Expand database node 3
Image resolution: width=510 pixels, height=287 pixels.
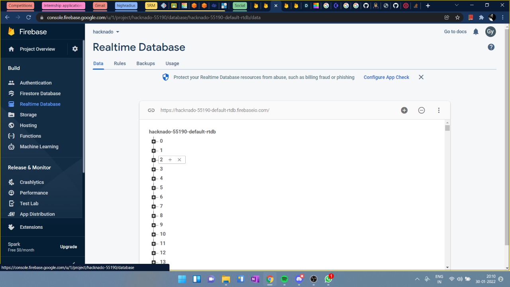[154, 169]
